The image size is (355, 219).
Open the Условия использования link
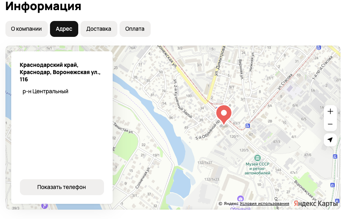tap(264, 204)
